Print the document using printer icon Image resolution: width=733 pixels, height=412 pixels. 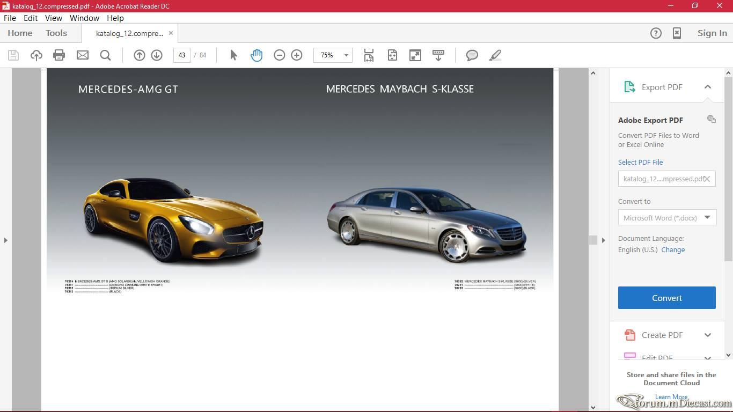(x=59, y=55)
